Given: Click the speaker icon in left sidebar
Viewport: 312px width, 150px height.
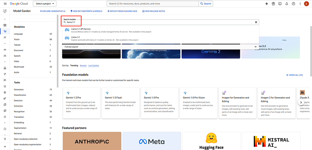Looking at the screenshot, I should coord(5,98).
